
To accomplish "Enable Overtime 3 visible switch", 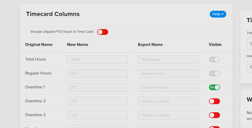I will [214, 115].
